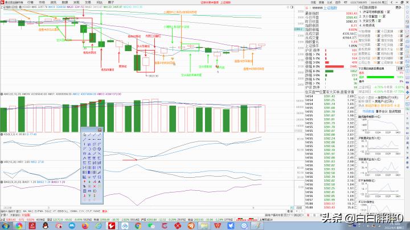Open WPS Office from the taskbar
Viewport: 410px width, 230px height.
(x=218, y=225)
